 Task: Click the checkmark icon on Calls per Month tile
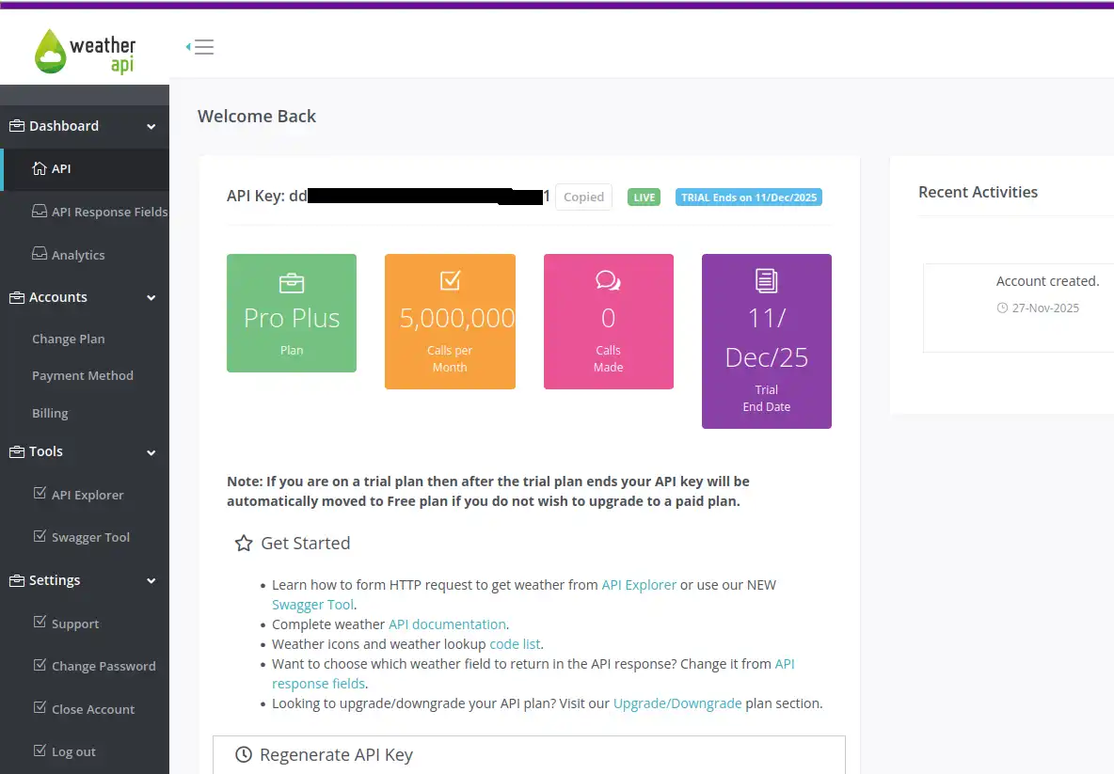pos(450,280)
